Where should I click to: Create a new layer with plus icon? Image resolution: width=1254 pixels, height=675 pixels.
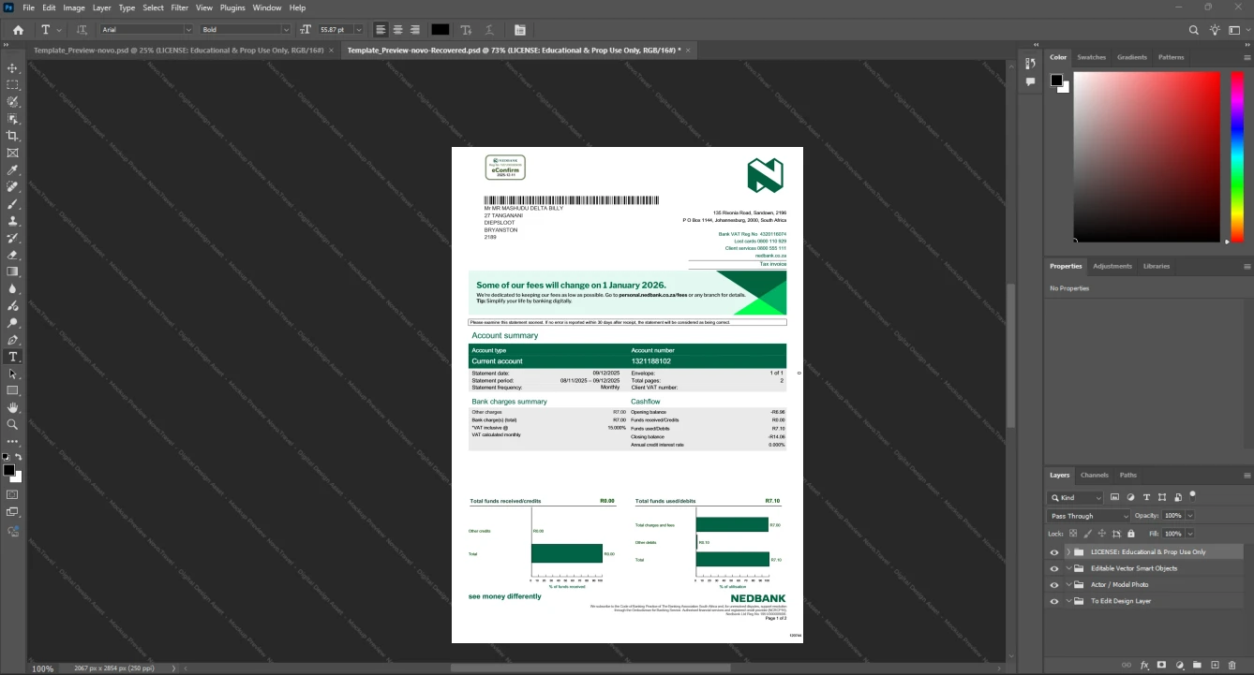tap(1216, 665)
